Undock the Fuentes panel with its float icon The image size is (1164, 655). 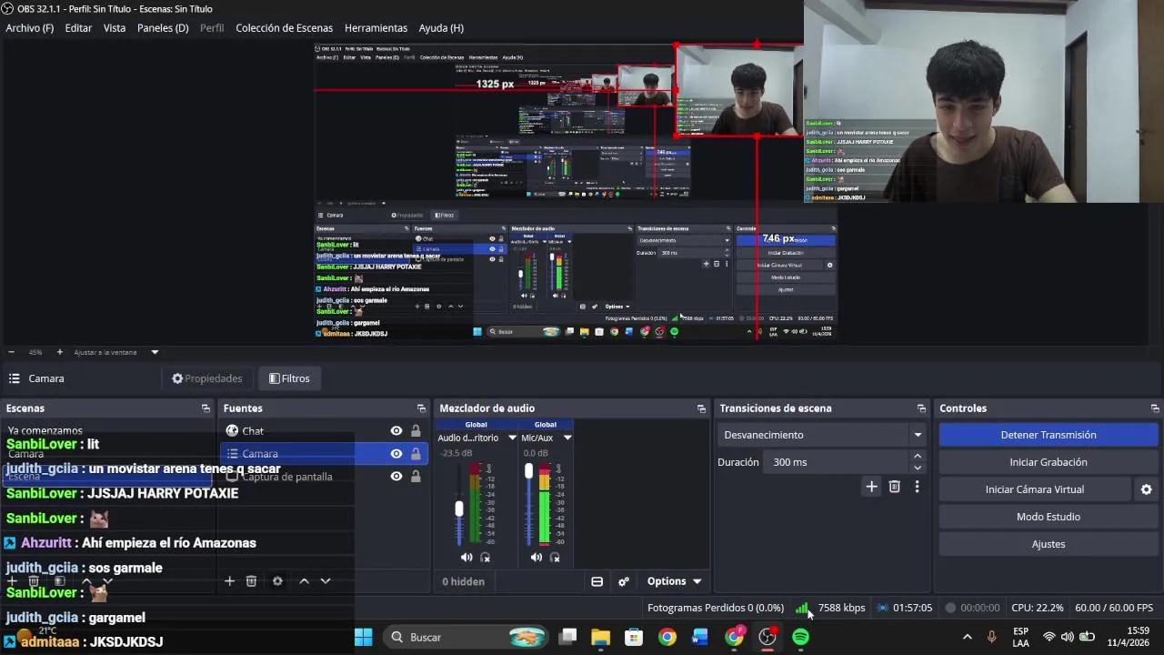421,408
